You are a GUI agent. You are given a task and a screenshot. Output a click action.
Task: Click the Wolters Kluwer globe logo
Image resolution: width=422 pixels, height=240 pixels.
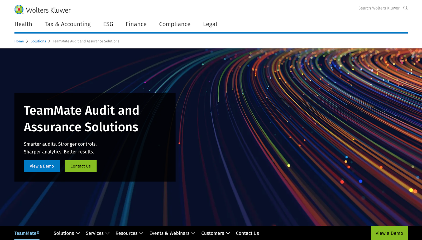19,9
